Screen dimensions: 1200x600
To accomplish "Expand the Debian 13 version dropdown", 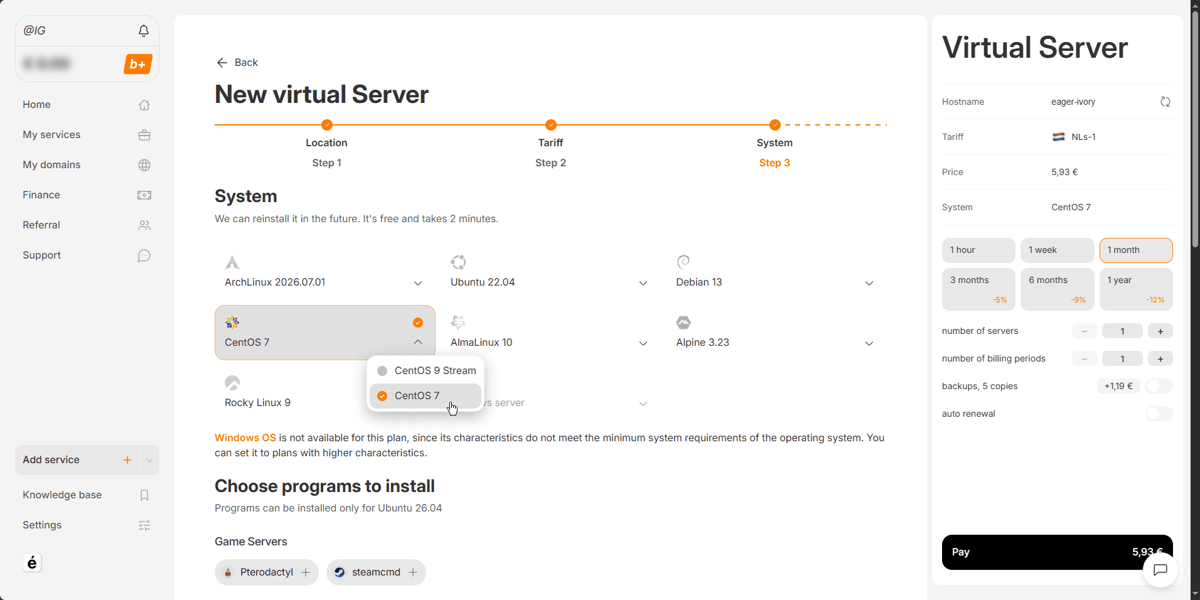I will (x=869, y=284).
